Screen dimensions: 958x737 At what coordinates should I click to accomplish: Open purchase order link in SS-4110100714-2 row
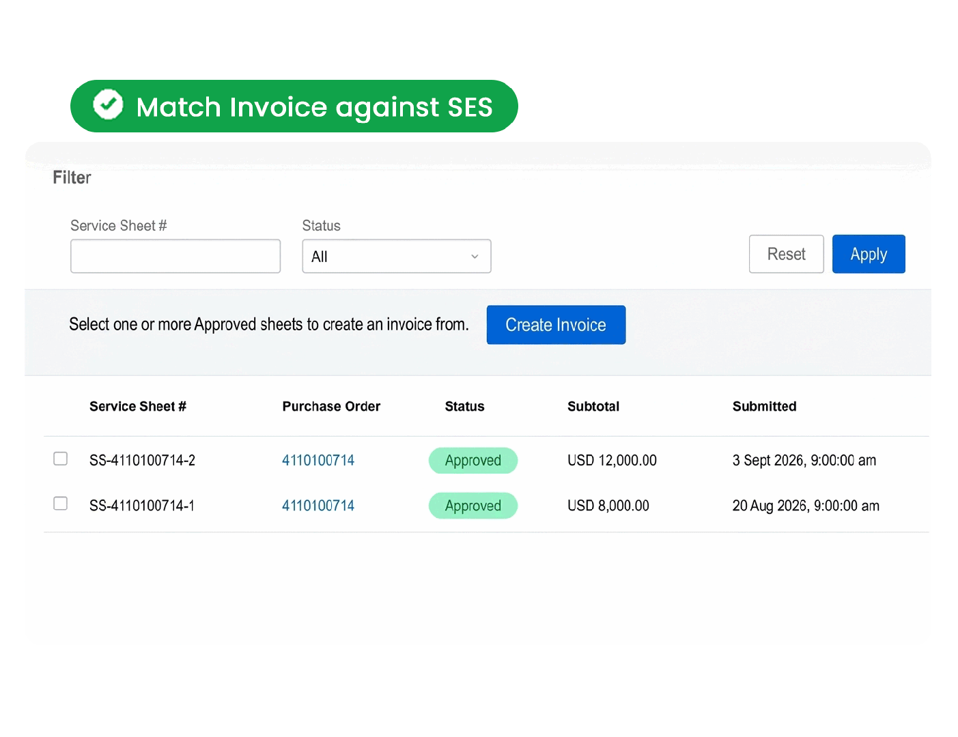(318, 461)
